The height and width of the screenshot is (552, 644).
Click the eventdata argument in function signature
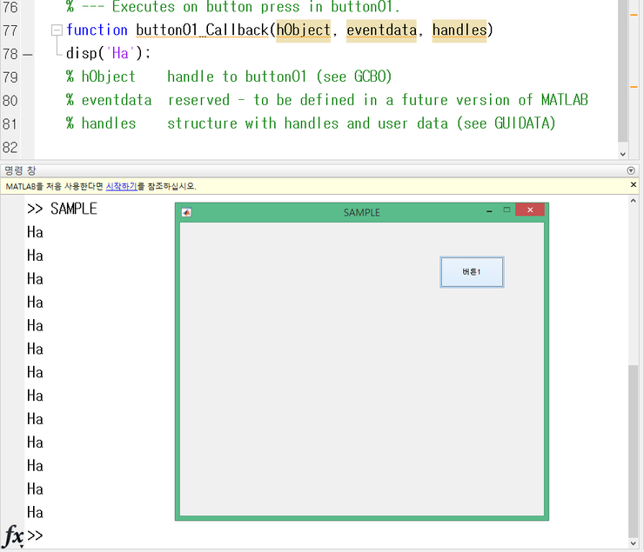pos(381,30)
